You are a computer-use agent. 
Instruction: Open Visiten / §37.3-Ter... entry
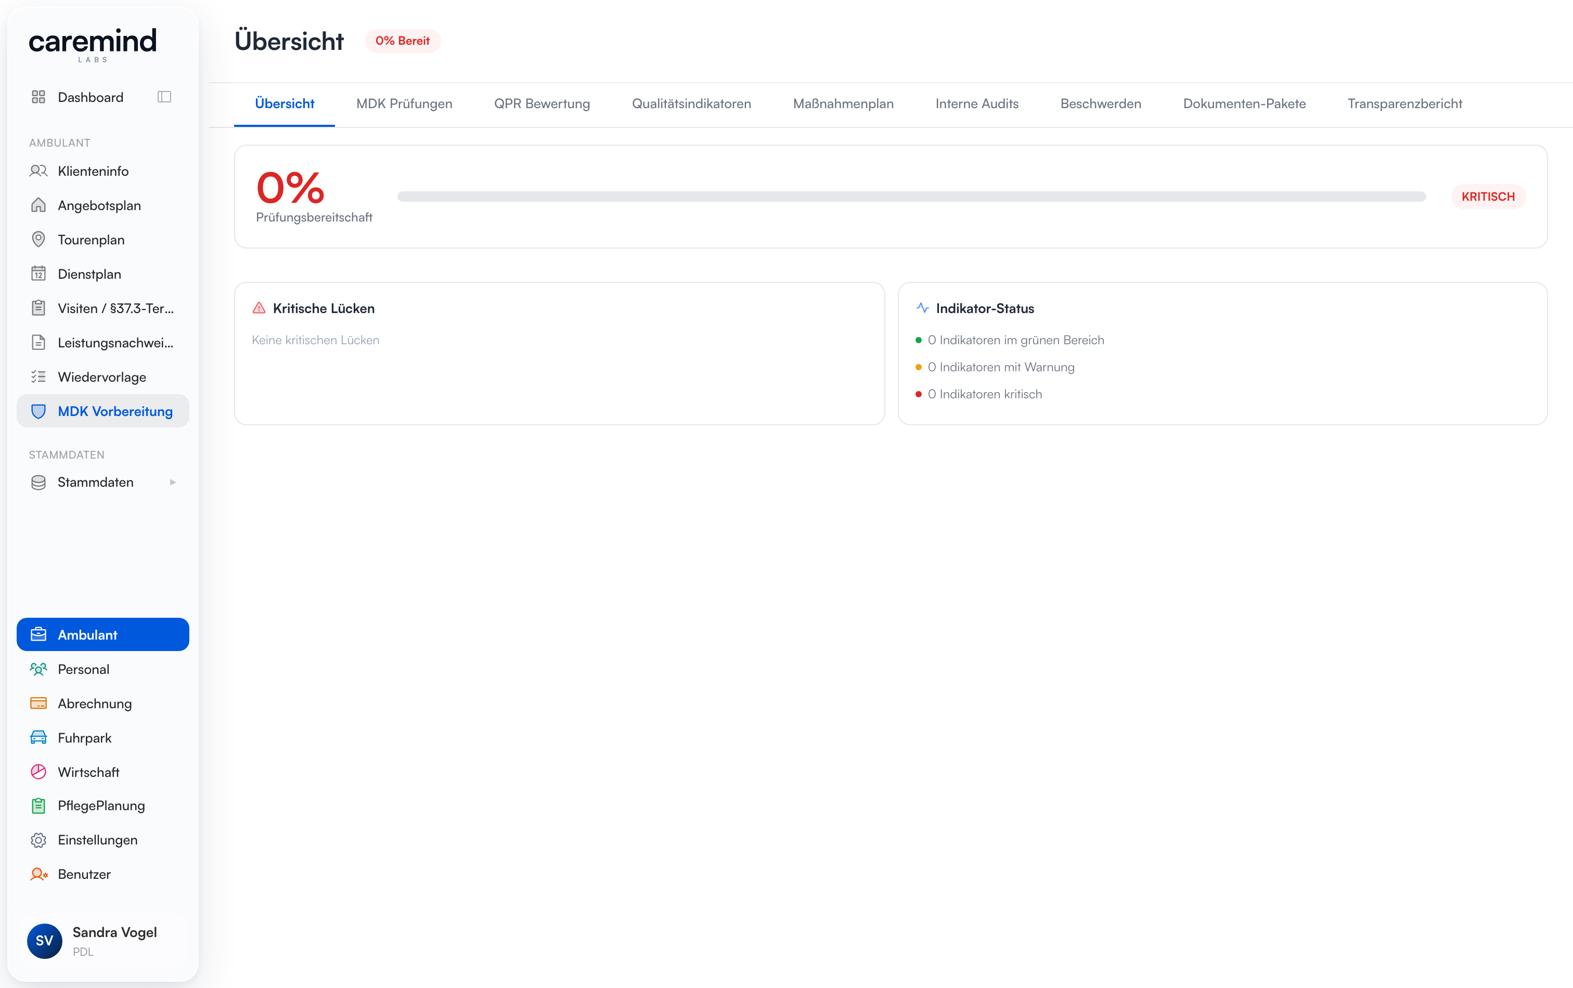[103, 308]
